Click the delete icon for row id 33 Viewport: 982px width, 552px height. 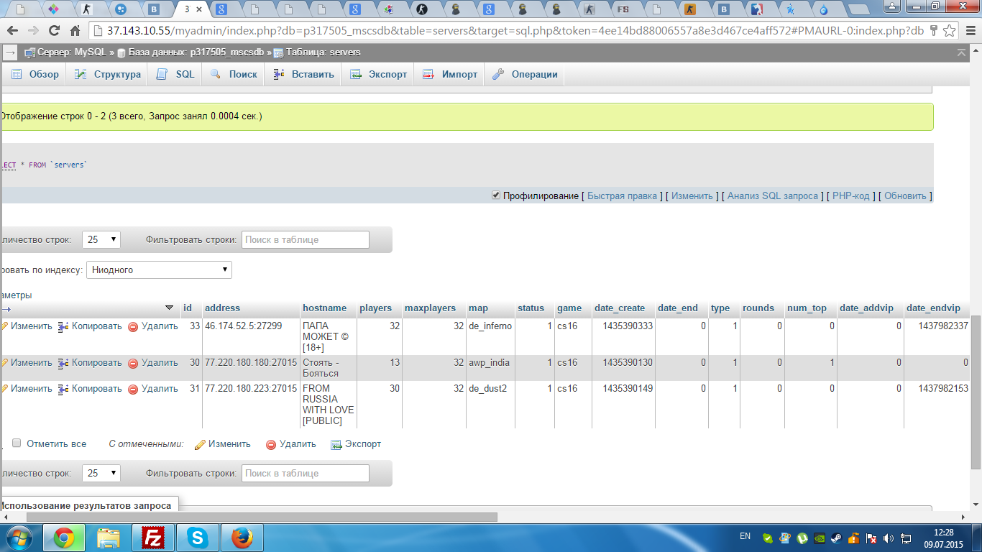click(132, 326)
